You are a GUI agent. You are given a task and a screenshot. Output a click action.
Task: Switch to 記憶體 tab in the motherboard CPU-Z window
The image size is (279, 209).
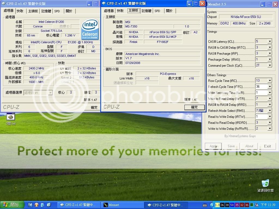pos(146,11)
